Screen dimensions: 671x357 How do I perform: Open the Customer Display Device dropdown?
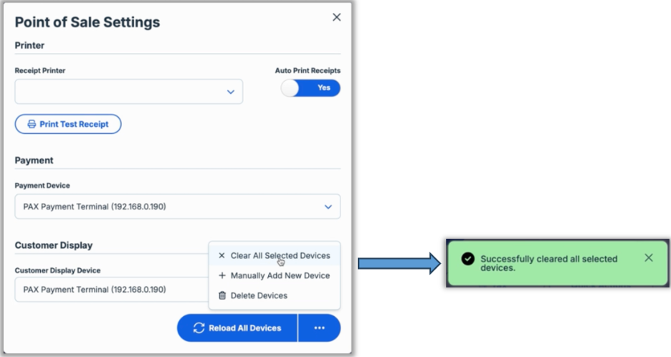[x=108, y=290]
